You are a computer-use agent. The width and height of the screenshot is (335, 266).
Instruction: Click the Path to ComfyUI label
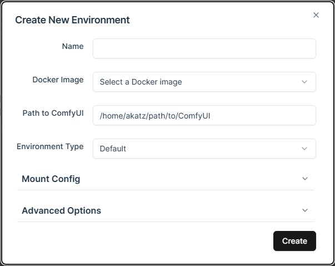coord(53,113)
